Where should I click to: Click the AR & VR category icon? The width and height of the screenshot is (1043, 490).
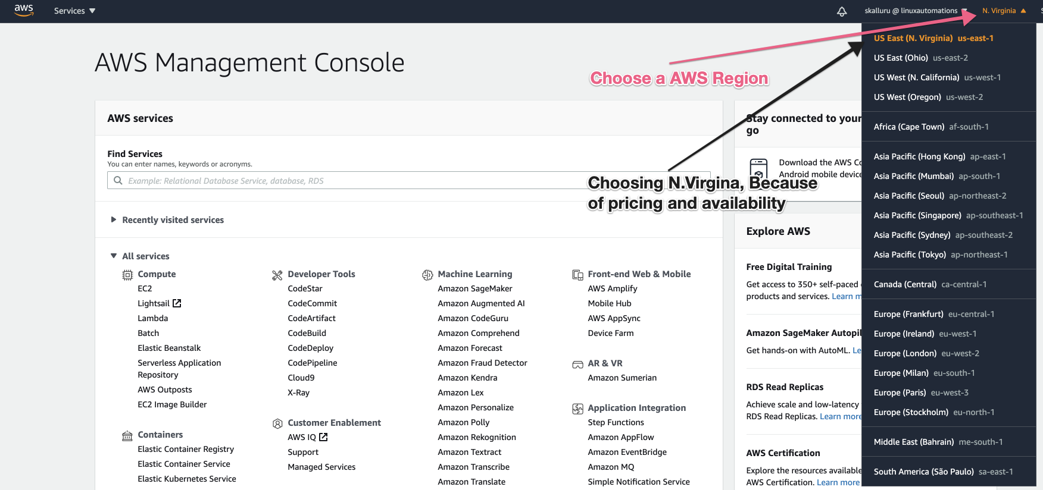click(577, 364)
